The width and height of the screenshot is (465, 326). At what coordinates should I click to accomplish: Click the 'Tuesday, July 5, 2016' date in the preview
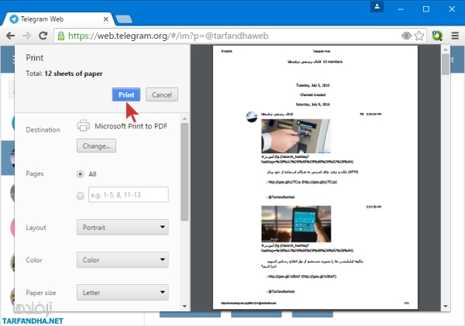click(x=313, y=85)
